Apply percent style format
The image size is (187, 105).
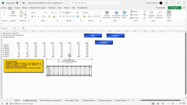(89, 16)
